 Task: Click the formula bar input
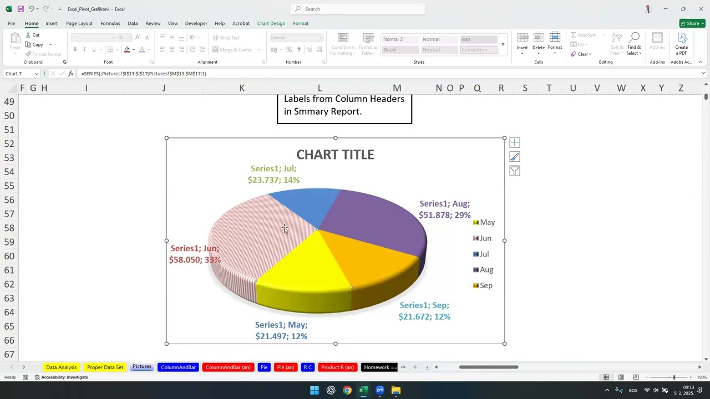tap(388, 74)
